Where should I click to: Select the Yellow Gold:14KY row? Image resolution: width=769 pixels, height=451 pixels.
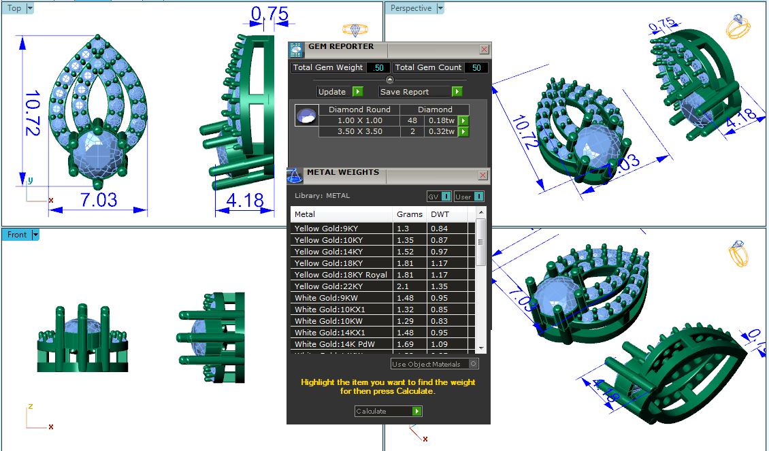click(x=342, y=252)
